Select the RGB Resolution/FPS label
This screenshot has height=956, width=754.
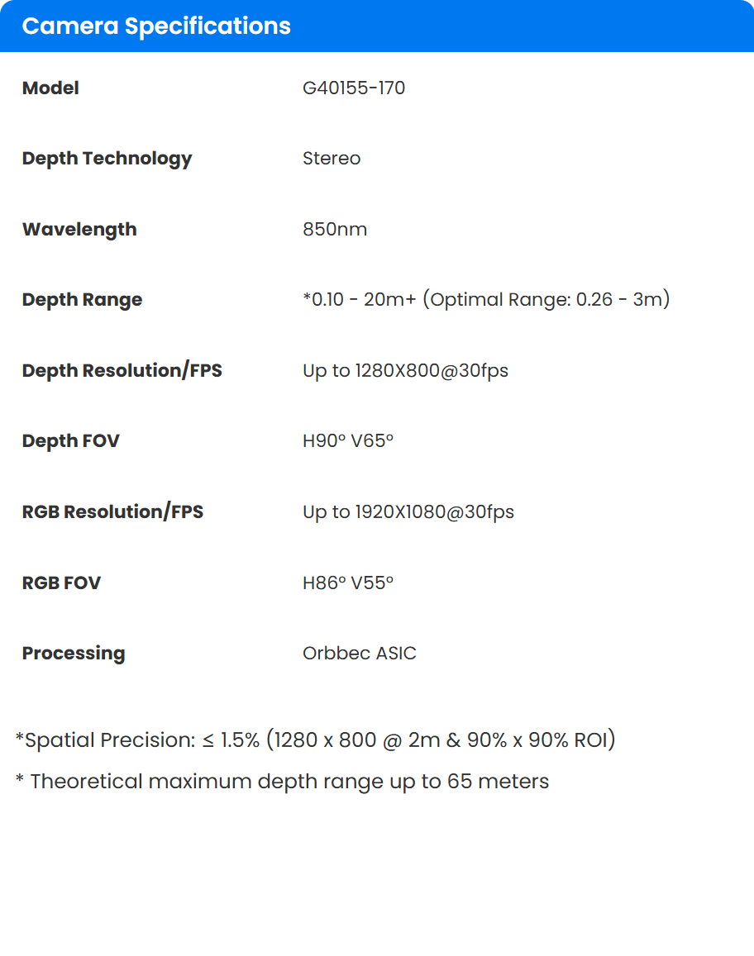click(x=113, y=511)
